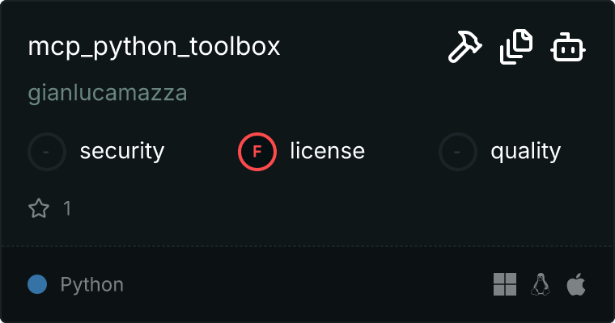
Task: Click the dashed divider above the footer
Action: 307,245
